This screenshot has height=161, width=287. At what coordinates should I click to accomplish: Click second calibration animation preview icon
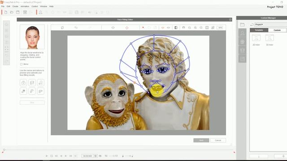[32, 83]
